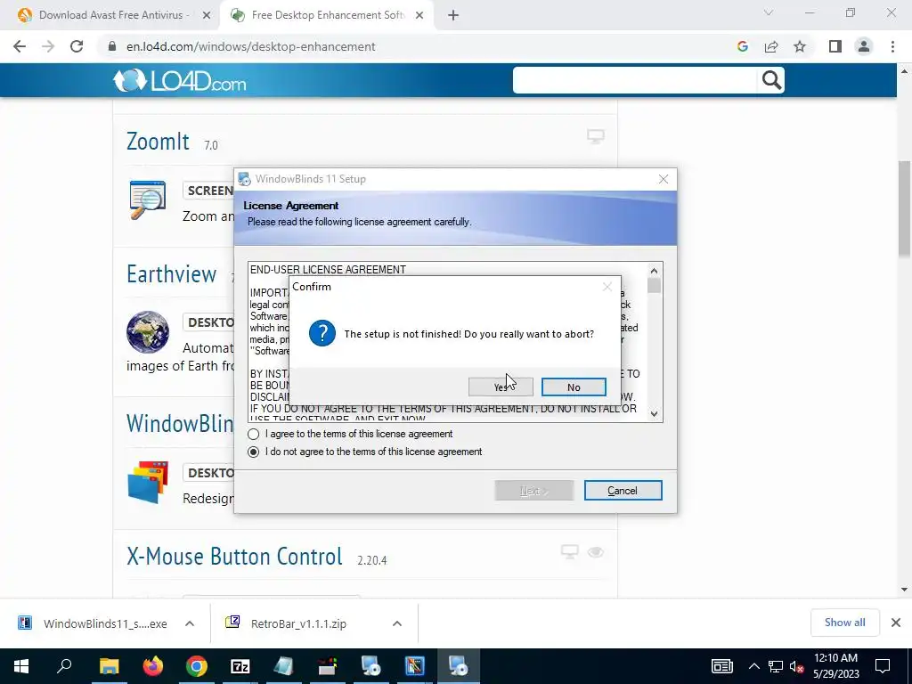Click the LO4D.com logo
912x684 pixels.
pos(180,81)
